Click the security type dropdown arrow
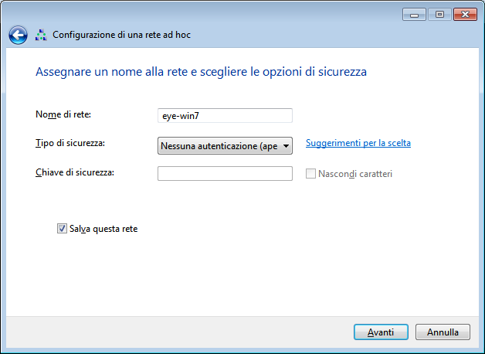 tap(286, 146)
